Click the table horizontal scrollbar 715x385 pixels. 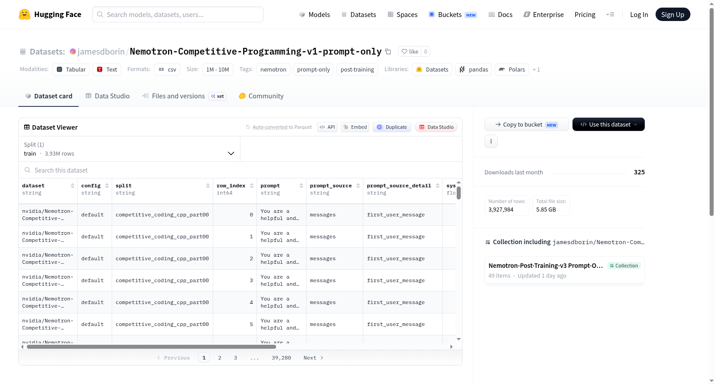point(151,347)
